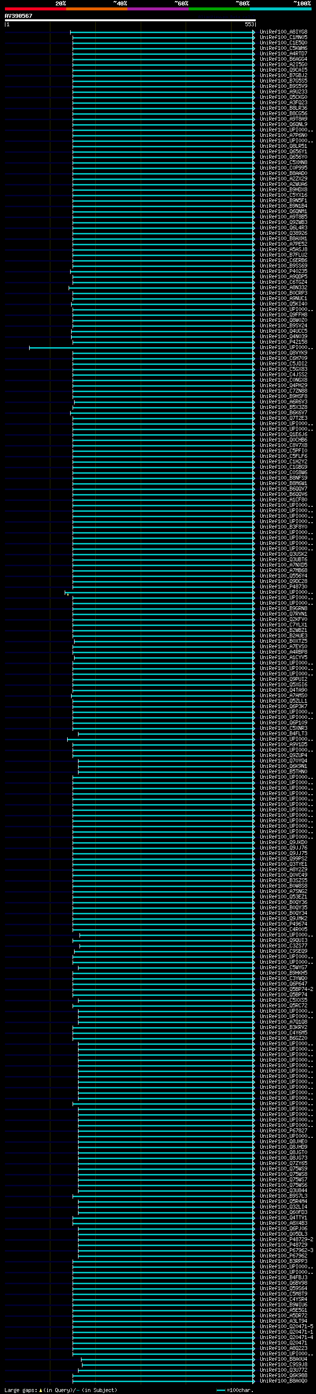Click the cyan ~100% identity legend bar
The image size is (316, 1394).
coord(280,9)
